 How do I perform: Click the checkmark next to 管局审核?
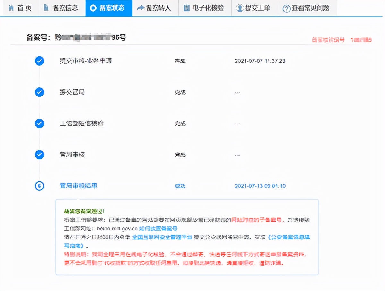pos(39,154)
